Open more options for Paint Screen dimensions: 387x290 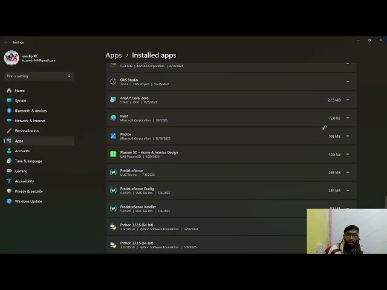tap(347, 118)
